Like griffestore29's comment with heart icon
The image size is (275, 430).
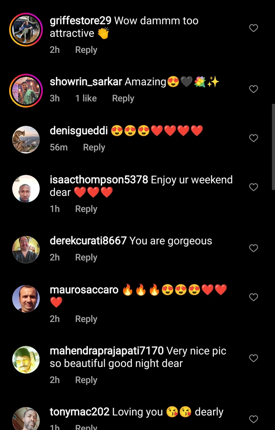coord(254,28)
